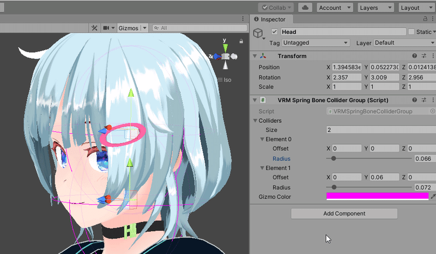Image resolution: width=436 pixels, height=254 pixels.
Task: Click Add Component button
Action: 344,213
